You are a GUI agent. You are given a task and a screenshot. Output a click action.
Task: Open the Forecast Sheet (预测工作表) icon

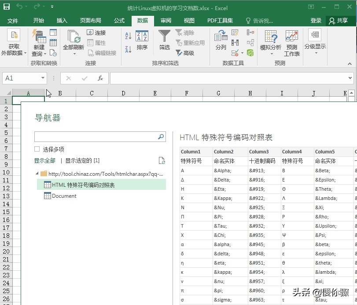[291, 37]
